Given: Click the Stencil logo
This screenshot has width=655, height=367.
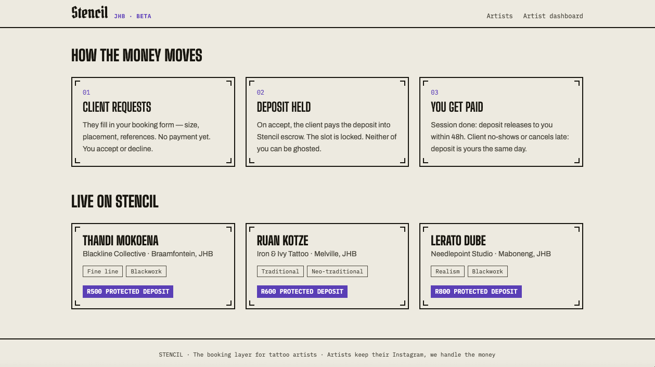Looking at the screenshot, I should click(89, 12).
